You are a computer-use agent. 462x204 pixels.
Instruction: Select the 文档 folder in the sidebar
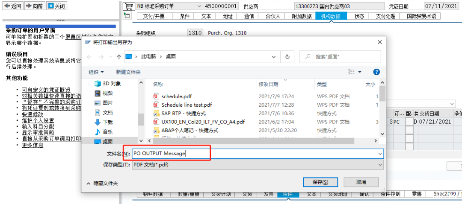[104, 113]
